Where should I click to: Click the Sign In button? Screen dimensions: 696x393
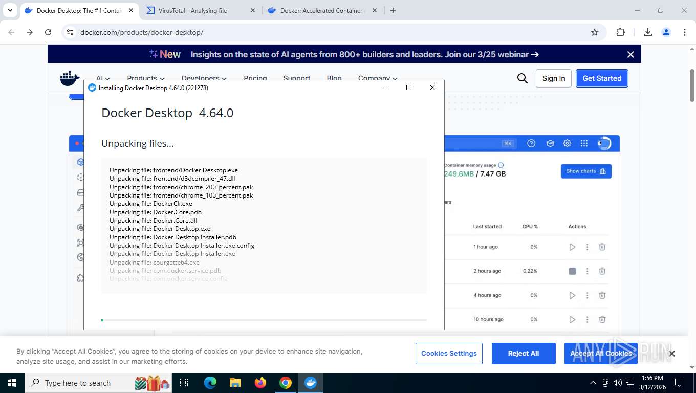point(554,78)
